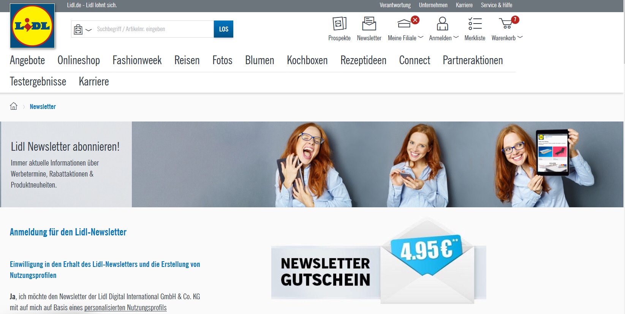Open the Merkliste checklist icon
This screenshot has height=314, width=625.
(x=475, y=24)
